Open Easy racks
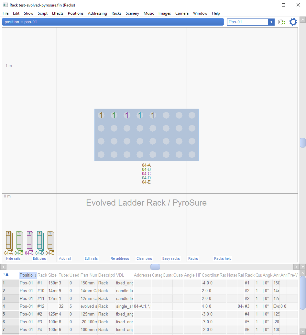Viewport: 306px width, 335px height. [171, 258]
